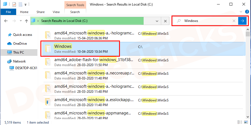This screenshot has width=251, height=125.
Task: Click the New folder quick access icon
Action: click(x=20, y=4)
